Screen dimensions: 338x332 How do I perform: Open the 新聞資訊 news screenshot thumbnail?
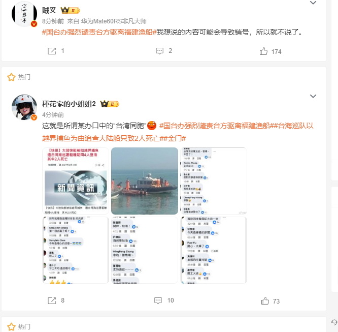[x=76, y=181]
